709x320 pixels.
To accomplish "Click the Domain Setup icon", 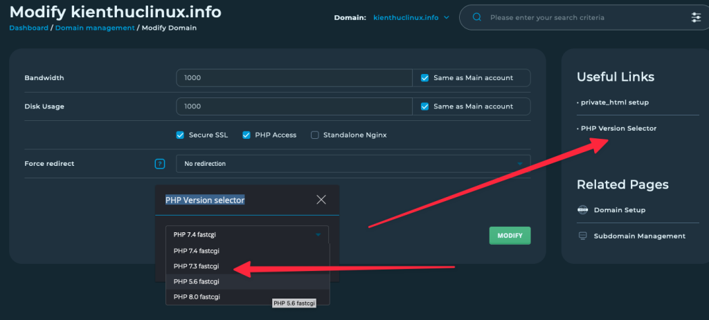I will pos(582,210).
